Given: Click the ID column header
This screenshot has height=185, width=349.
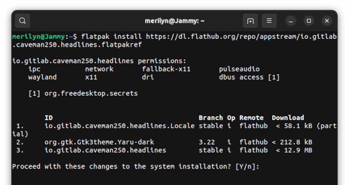Looking at the screenshot, I should [48, 118].
